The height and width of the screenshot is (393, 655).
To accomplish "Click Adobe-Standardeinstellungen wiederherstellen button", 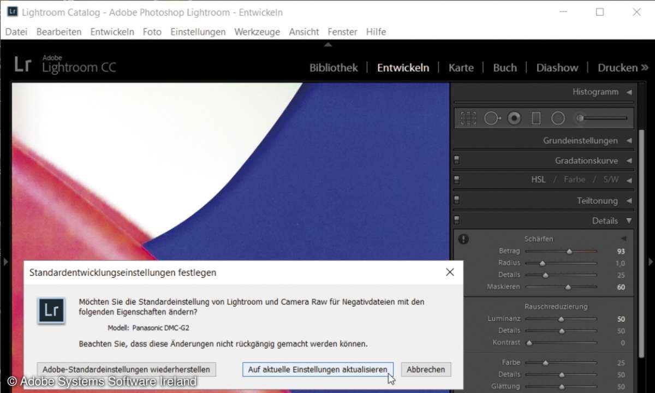I will [126, 370].
